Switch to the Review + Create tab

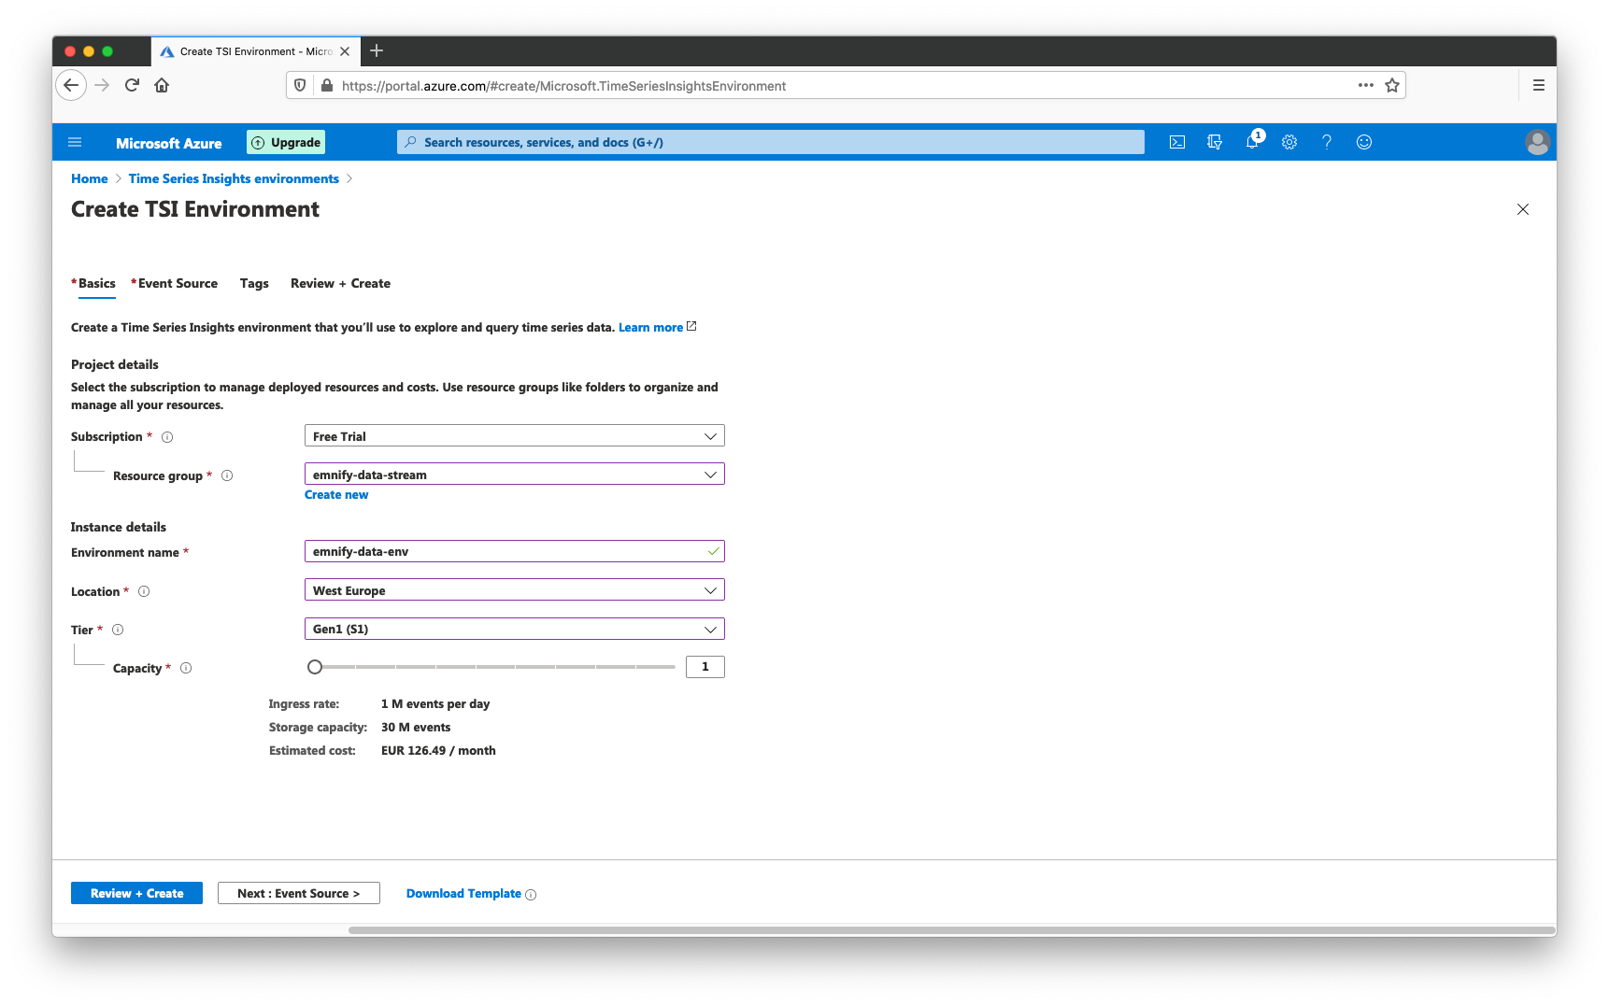340,283
